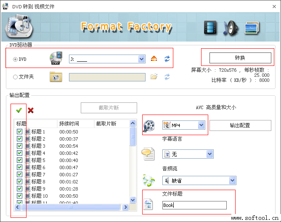Click the audio stream music notes icon
The height and width of the screenshot is (222, 281).
[148, 180]
